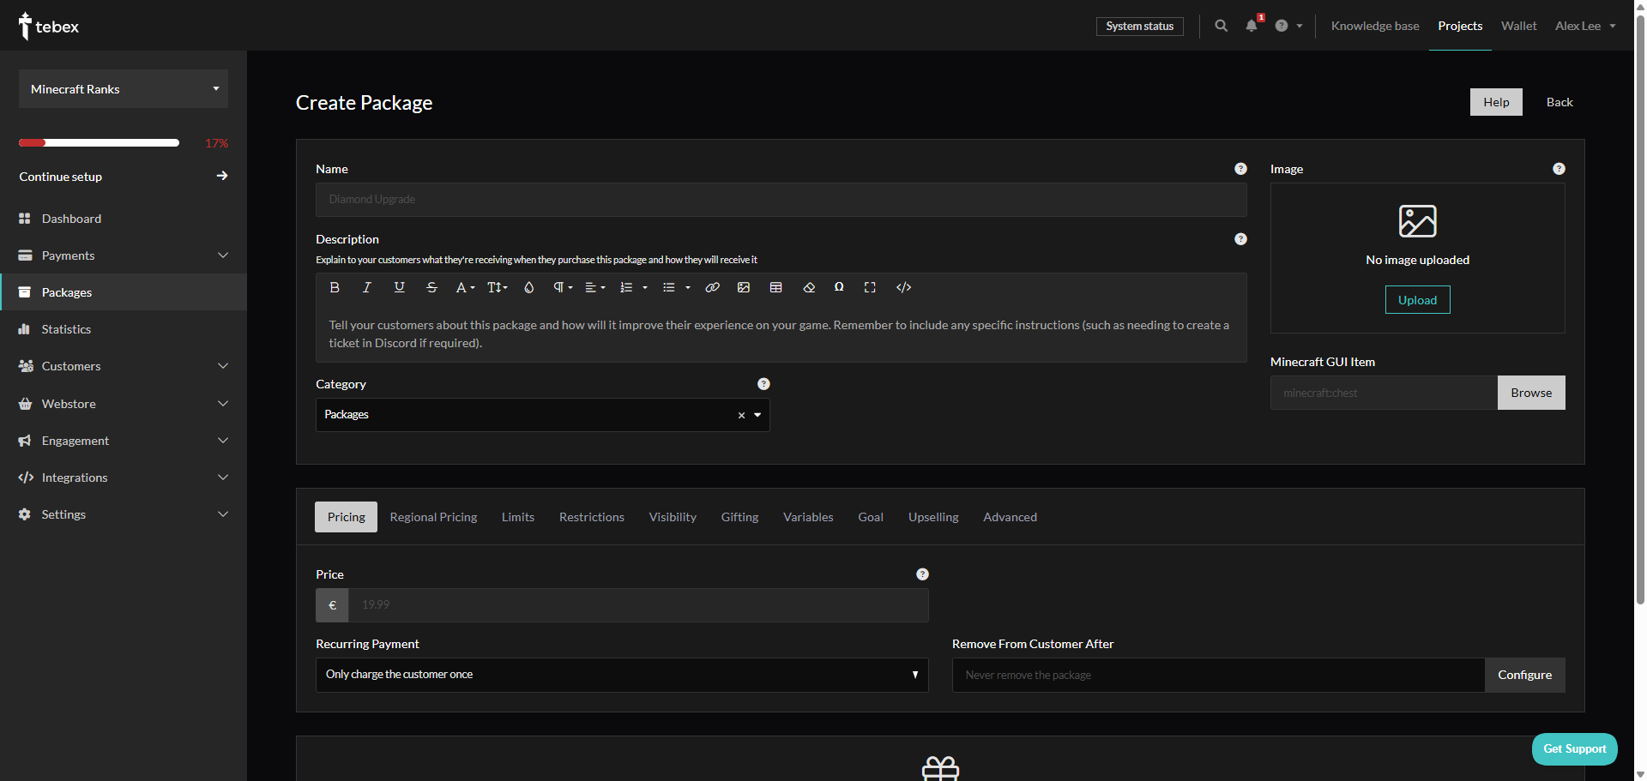This screenshot has width=1647, height=781.
Task: Open notifications bell
Action: (x=1252, y=26)
